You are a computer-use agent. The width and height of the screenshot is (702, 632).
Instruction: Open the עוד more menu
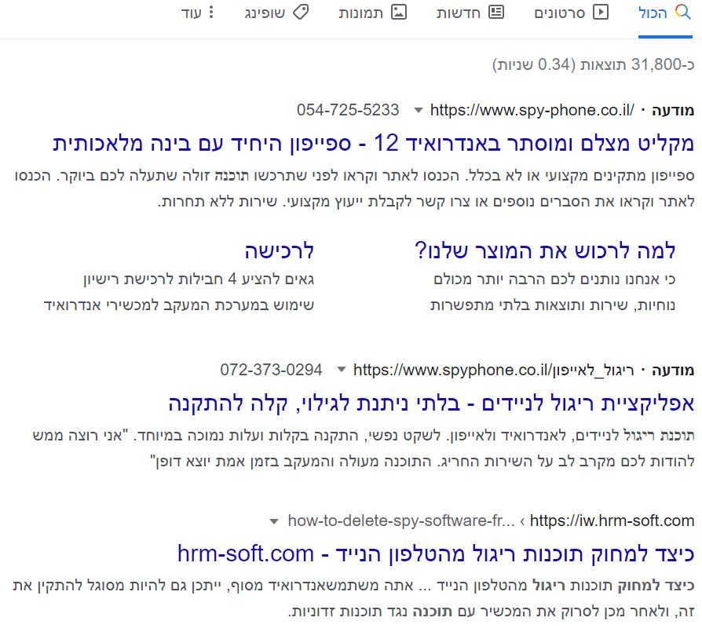tap(197, 13)
